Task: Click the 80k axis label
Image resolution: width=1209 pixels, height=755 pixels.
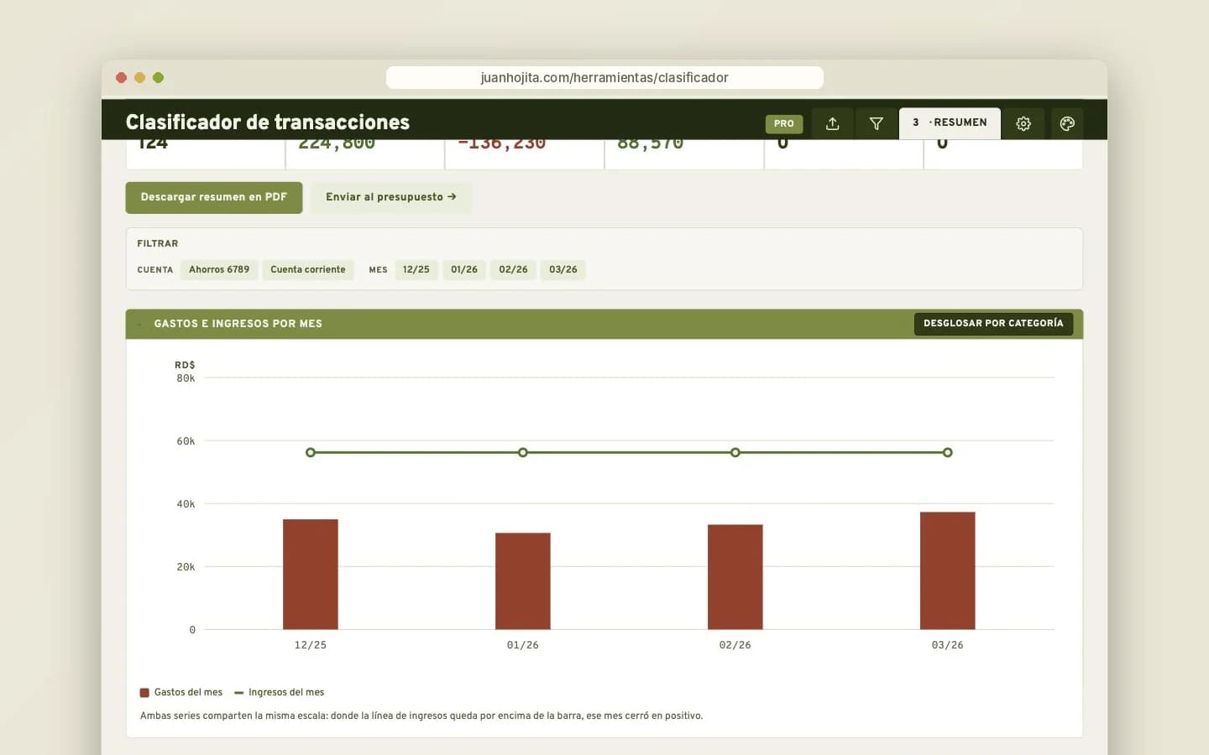Action: click(x=186, y=378)
